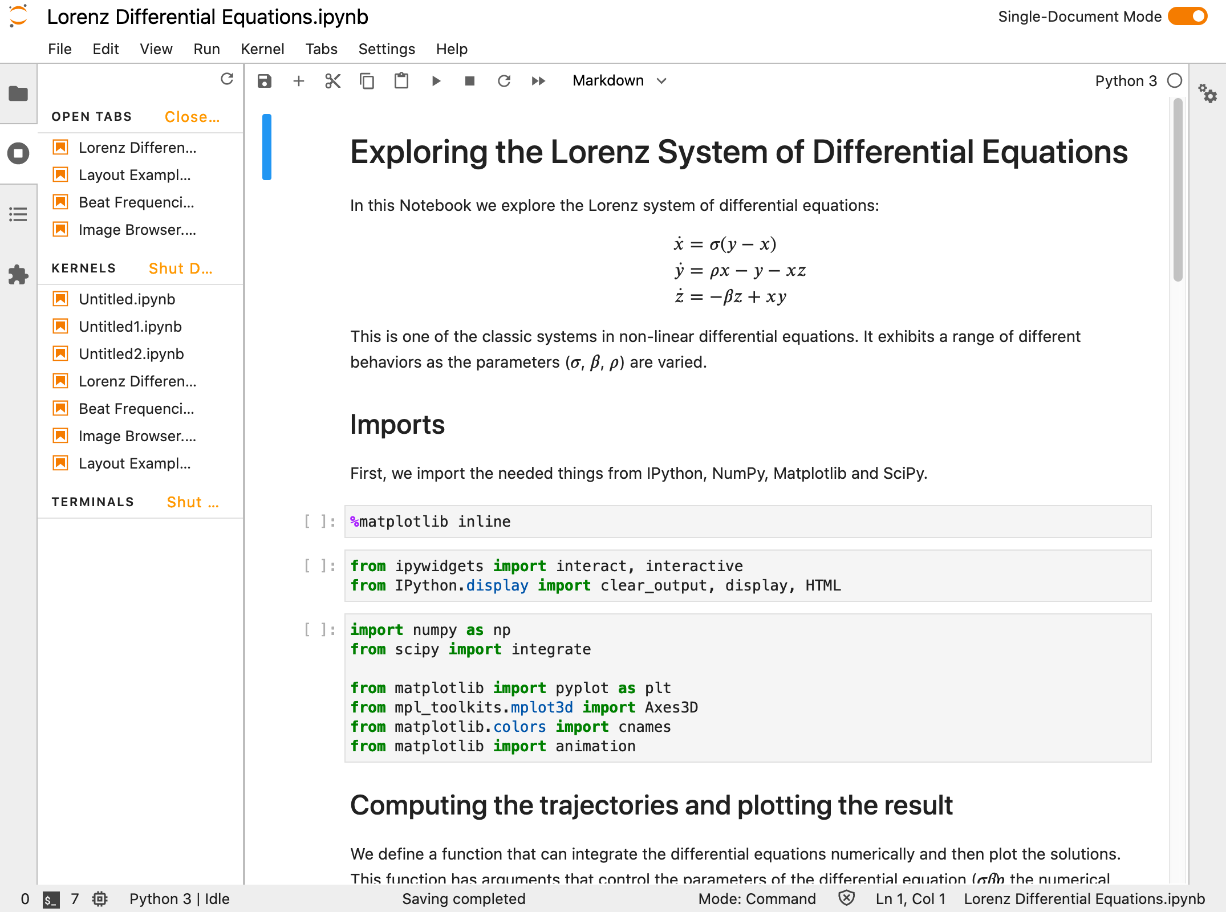Open terminal indicator in status bar
The width and height of the screenshot is (1226, 912).
(x=51, y=898)
